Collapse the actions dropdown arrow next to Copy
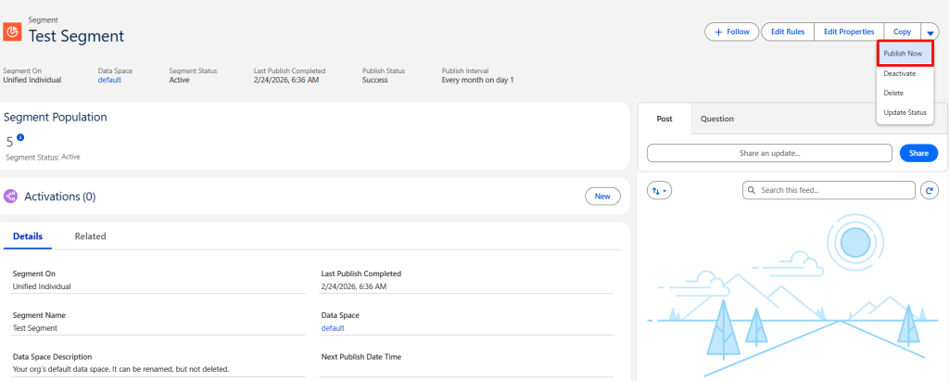The height and width of the screenshot is (381, 949). [931, 32]
